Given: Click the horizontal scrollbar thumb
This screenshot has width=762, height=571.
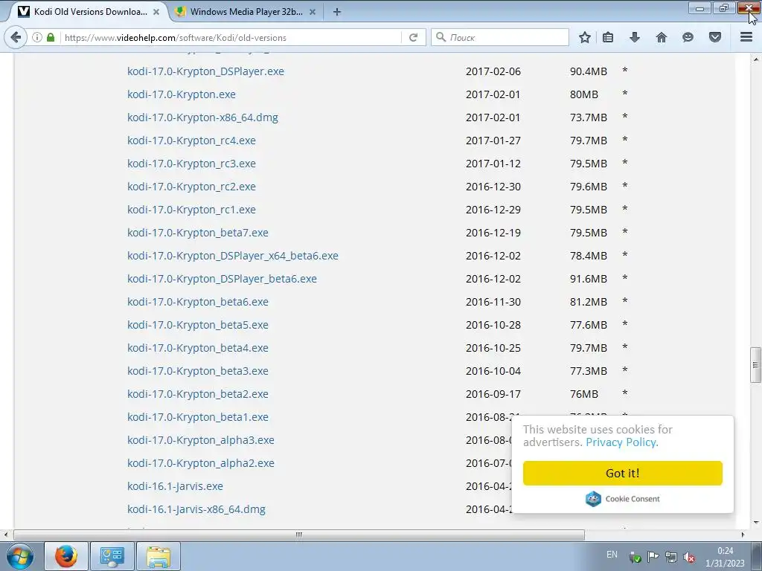Looking at the screenshot, I should tap(299, 535).
